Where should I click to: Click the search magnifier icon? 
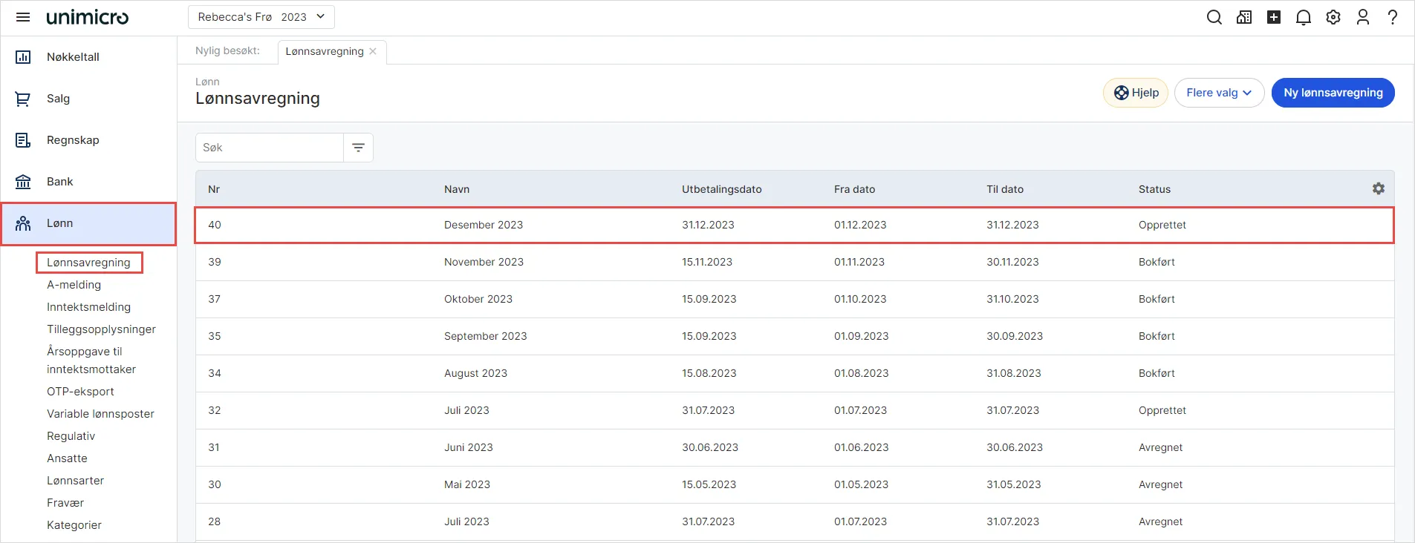point(1214,17)
